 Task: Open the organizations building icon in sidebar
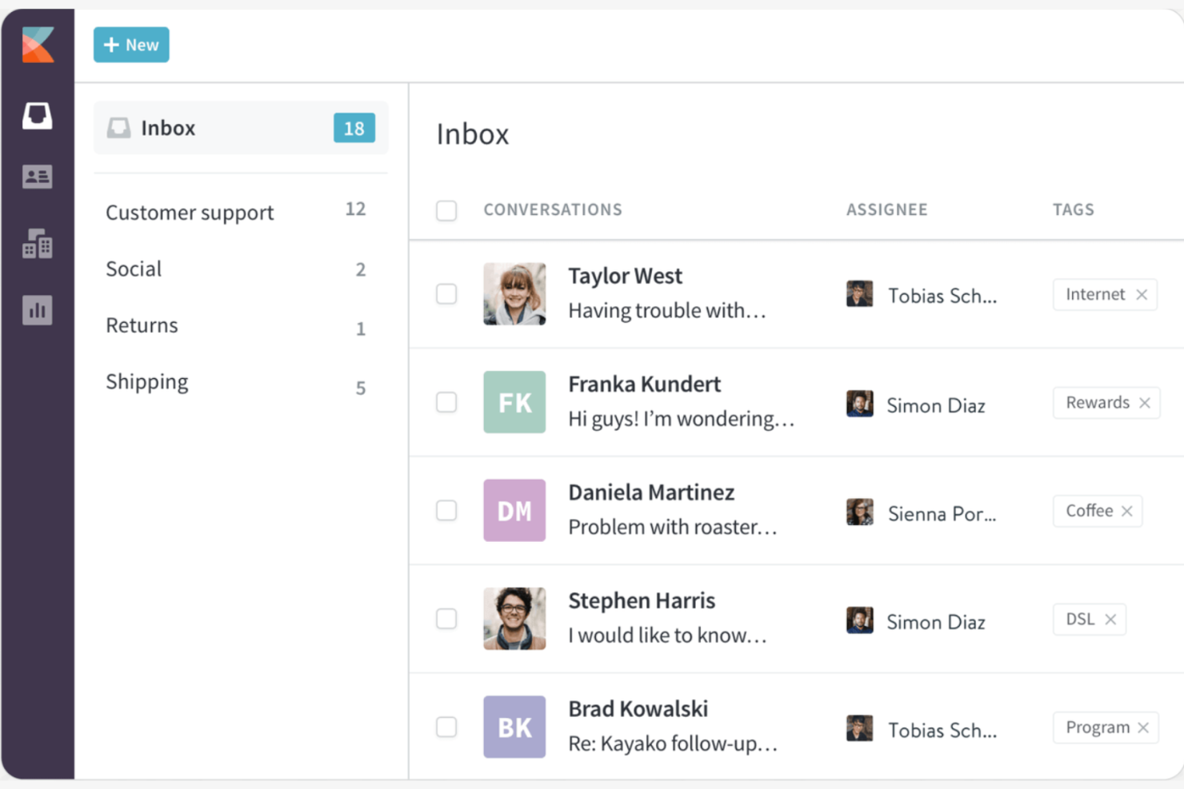(38, 244)
